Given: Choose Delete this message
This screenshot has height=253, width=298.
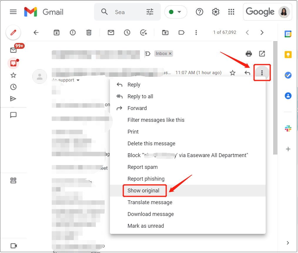Looking at the screenshot, I should point(187,144).
